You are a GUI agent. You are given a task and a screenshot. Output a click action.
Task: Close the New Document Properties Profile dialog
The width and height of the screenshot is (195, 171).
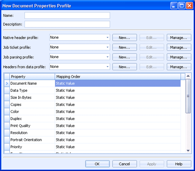click(x=189, y=6)
